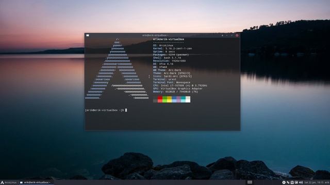
Task: Click the cyan color block in neofetch palette
Action: [184, 99]
